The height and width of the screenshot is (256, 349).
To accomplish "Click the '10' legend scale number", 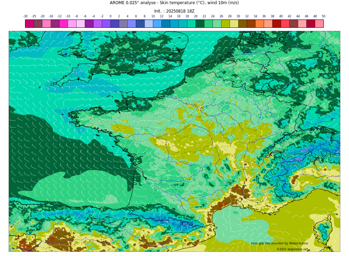I will coord(153,16).
